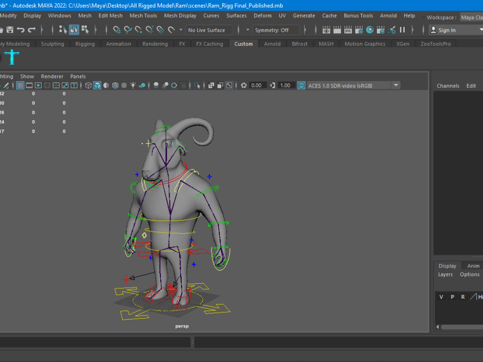Open the Render Settings window
The width and height of the screenshot is (483, 362).
click(x=358, y=30)
